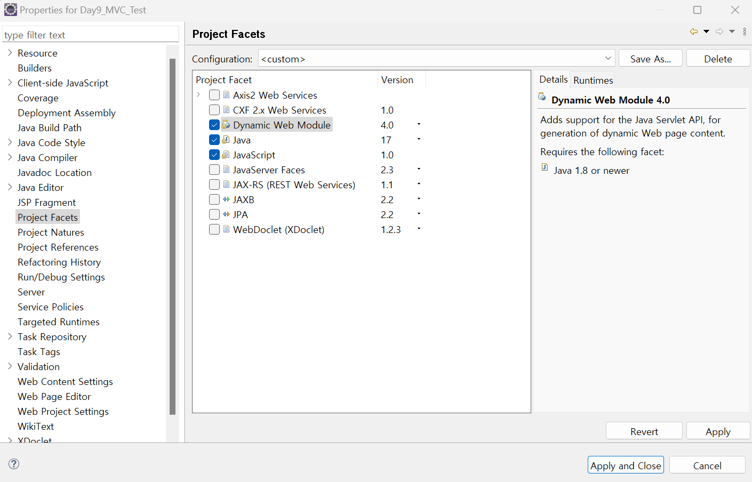Open Java version dropdown arrow
752x482 pixels.
[419, 139]
